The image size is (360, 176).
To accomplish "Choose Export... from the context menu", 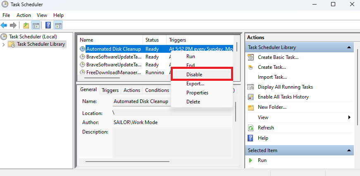I will pyautogui.click(x=202, y=84).
